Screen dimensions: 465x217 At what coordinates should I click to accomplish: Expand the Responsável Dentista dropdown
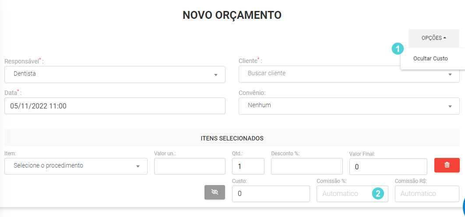tap(115, 74)
